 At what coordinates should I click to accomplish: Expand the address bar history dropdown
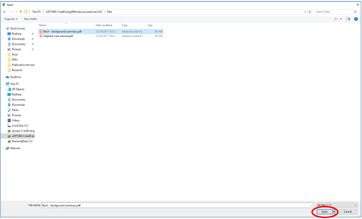(305, 11)
